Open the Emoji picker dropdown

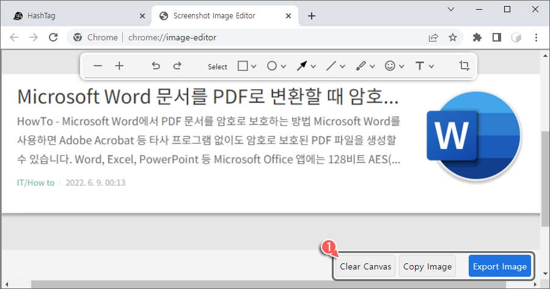[x=402, y=66]
